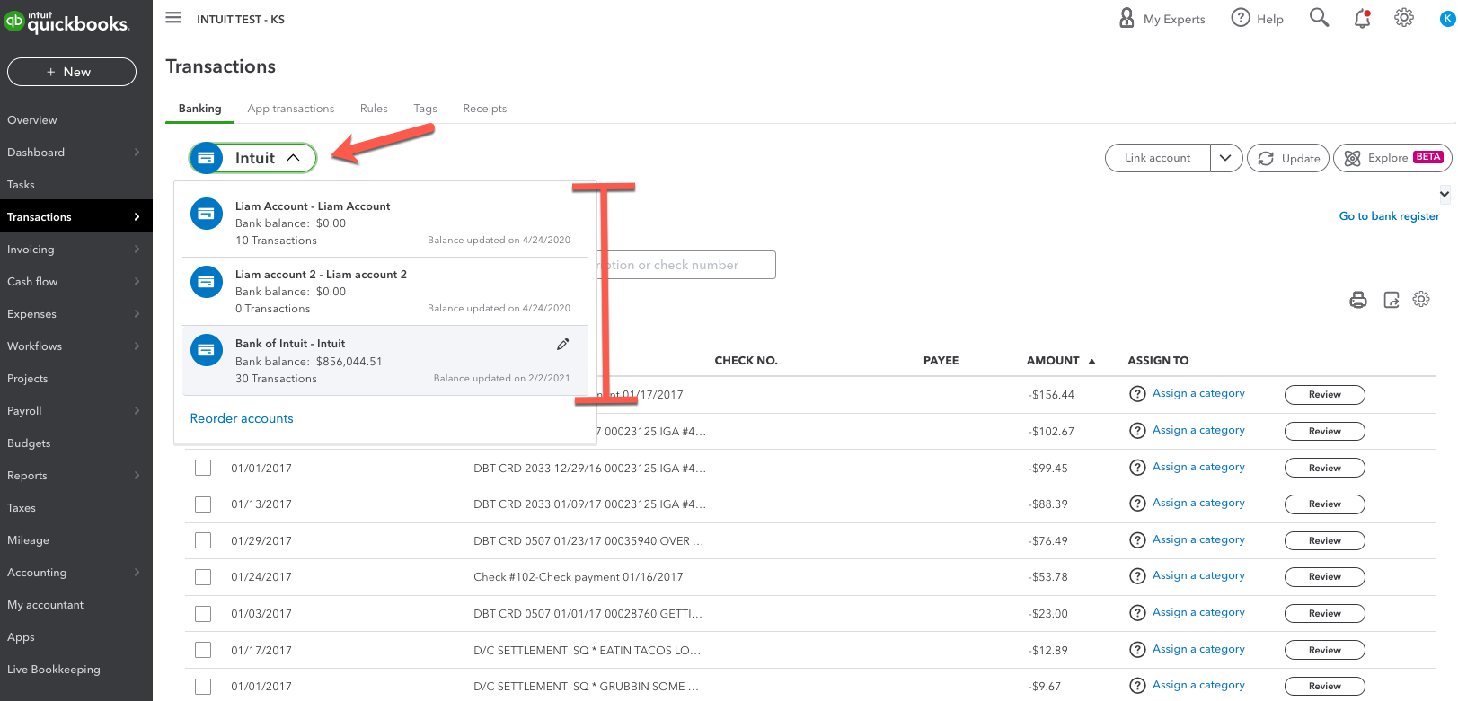Expand the Dashboard sidebar item
The width and height of the screenshot is (1458, 701).
pyautogui.click(x=137, y=153)
